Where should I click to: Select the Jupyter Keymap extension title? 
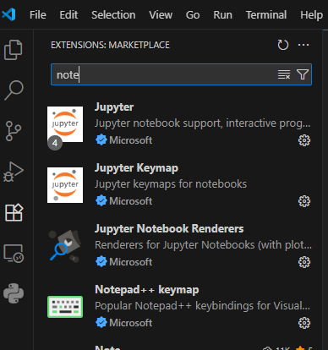[136, 168]
